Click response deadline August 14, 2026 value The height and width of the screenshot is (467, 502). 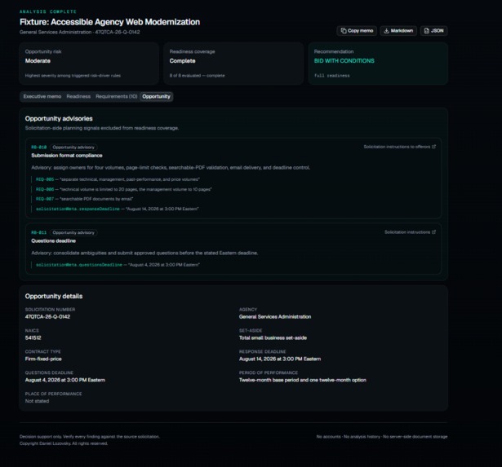[x=280, y=359]
